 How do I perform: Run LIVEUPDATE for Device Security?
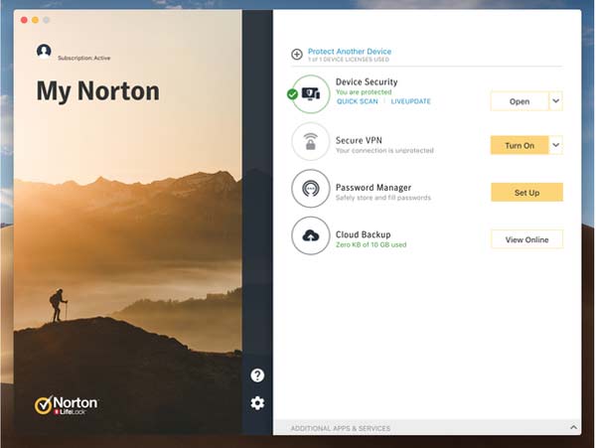click(410, 101)
